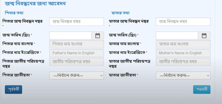Click the পরবর্তী (next) button
Screen dimensions: 222x104
point(202,90)
